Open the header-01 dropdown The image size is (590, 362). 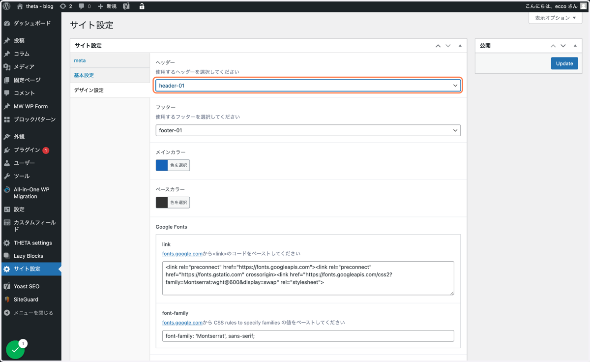(308, 86)
